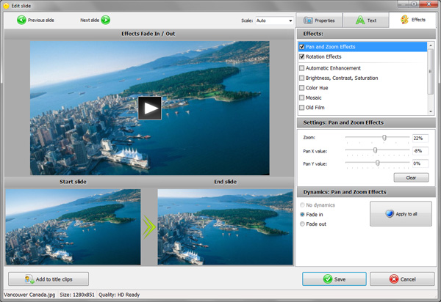Click the Pan X -8% value field

click(420, 151)
